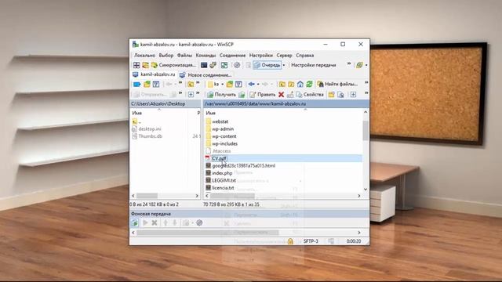Select the .htaccess file
This screenshot has width=502, height=282.
[x=221, y=151]
